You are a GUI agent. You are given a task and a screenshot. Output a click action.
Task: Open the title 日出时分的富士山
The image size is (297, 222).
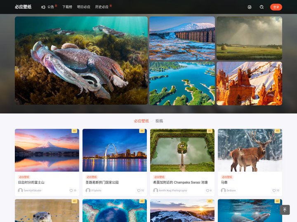click(x=31, y=183)
